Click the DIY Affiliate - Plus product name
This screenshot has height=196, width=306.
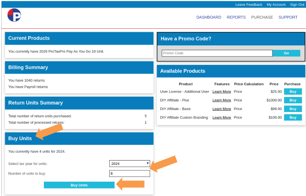[175, 100]
